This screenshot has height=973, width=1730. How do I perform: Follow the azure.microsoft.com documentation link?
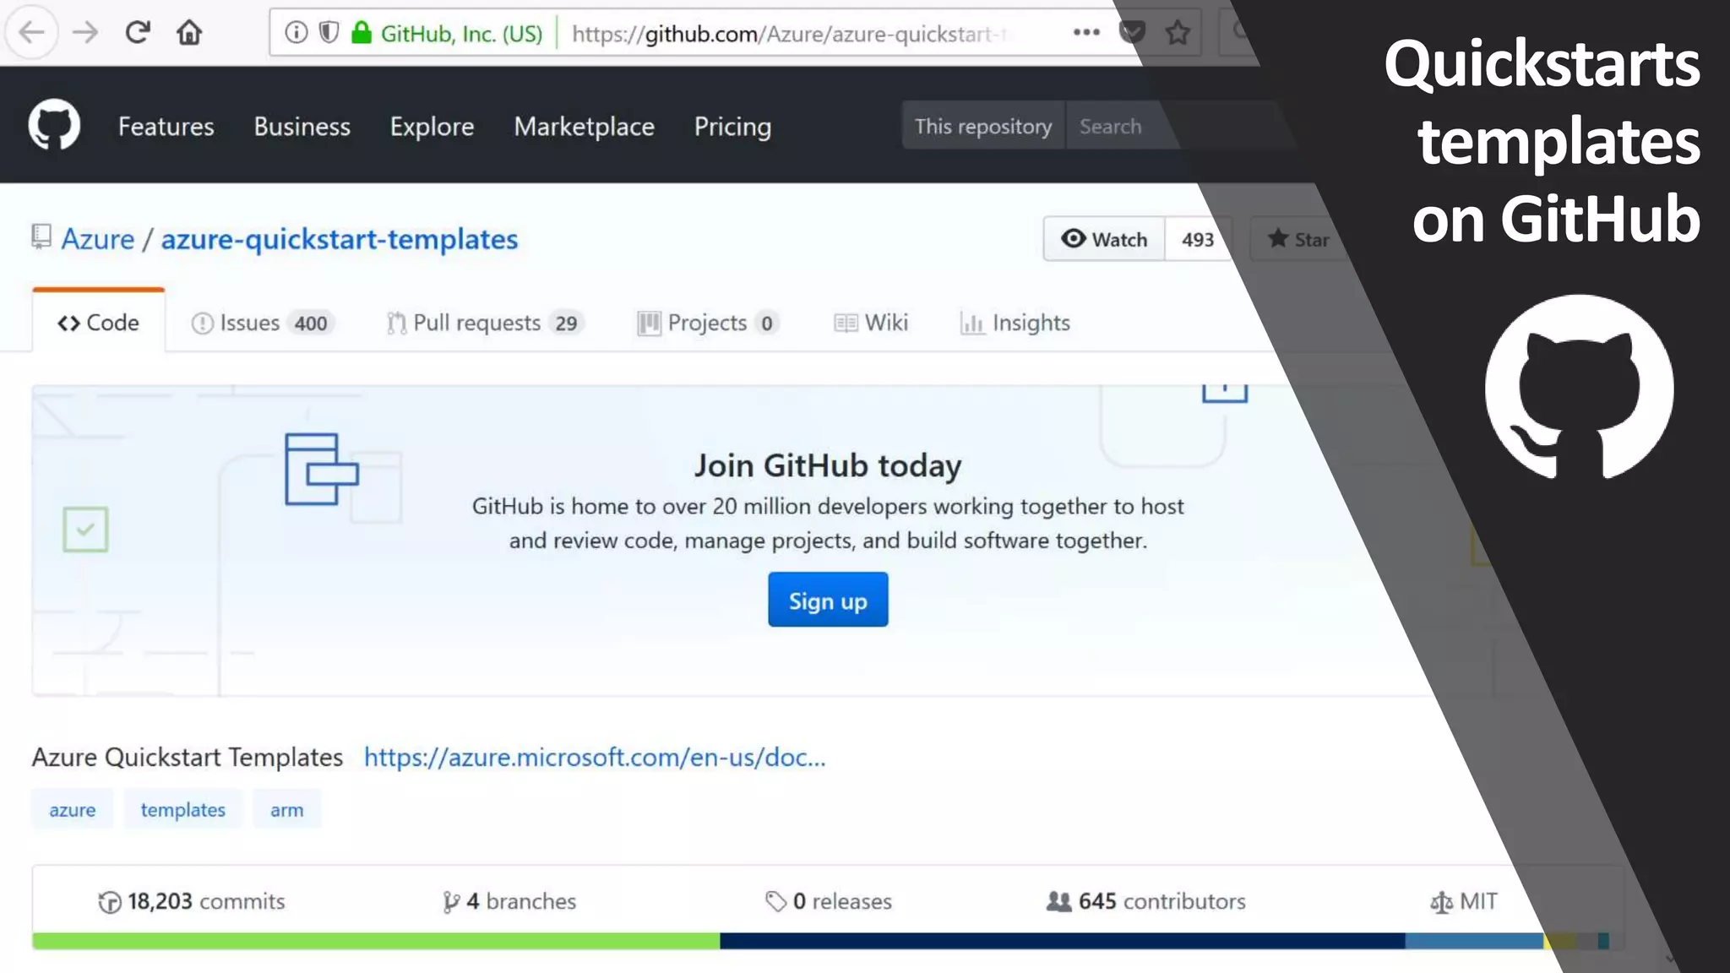[595, 757]
